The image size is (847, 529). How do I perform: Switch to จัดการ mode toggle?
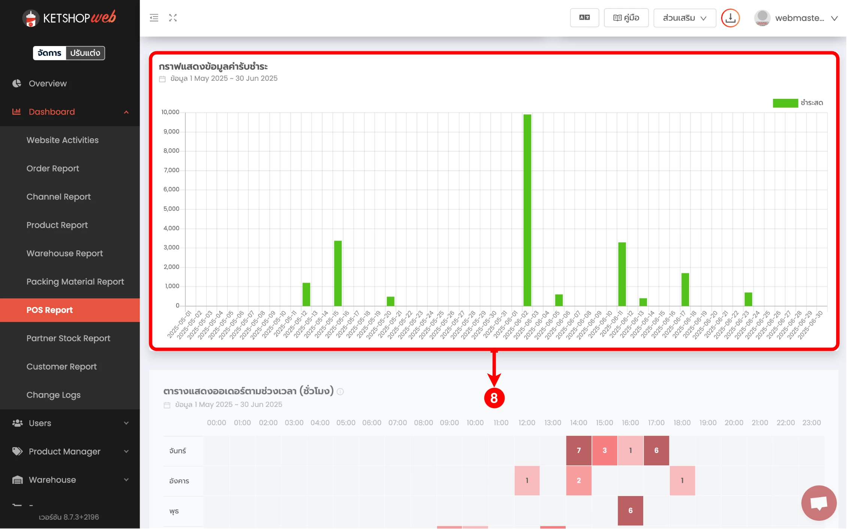coord(49,53)
